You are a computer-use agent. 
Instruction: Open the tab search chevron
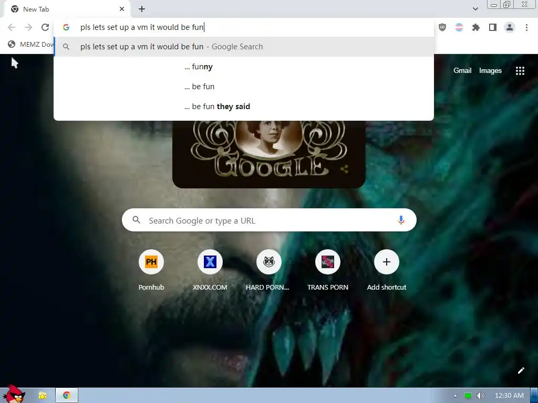tap(475, 9)
